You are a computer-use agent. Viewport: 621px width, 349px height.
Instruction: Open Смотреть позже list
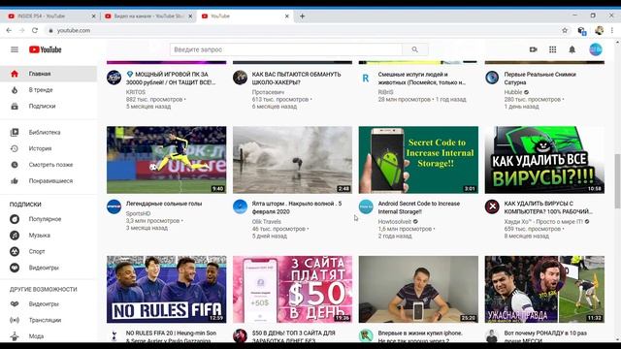[x=49, y=165]
